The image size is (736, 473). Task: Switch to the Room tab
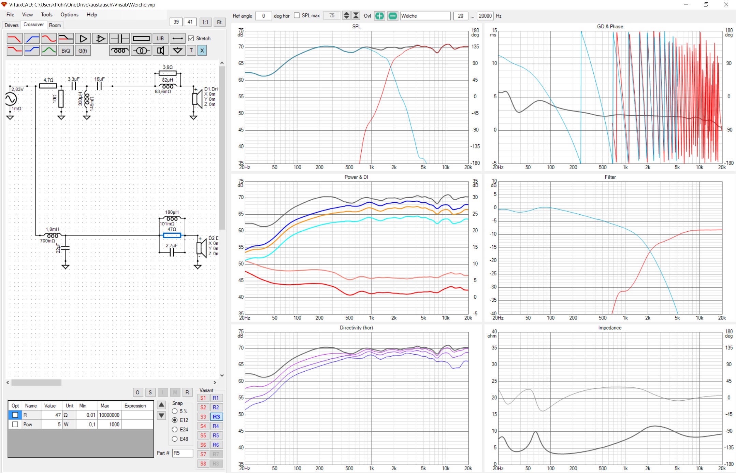click(55, 25)
